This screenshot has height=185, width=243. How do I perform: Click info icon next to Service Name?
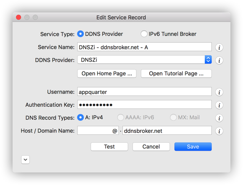click(x=219, y=47)
